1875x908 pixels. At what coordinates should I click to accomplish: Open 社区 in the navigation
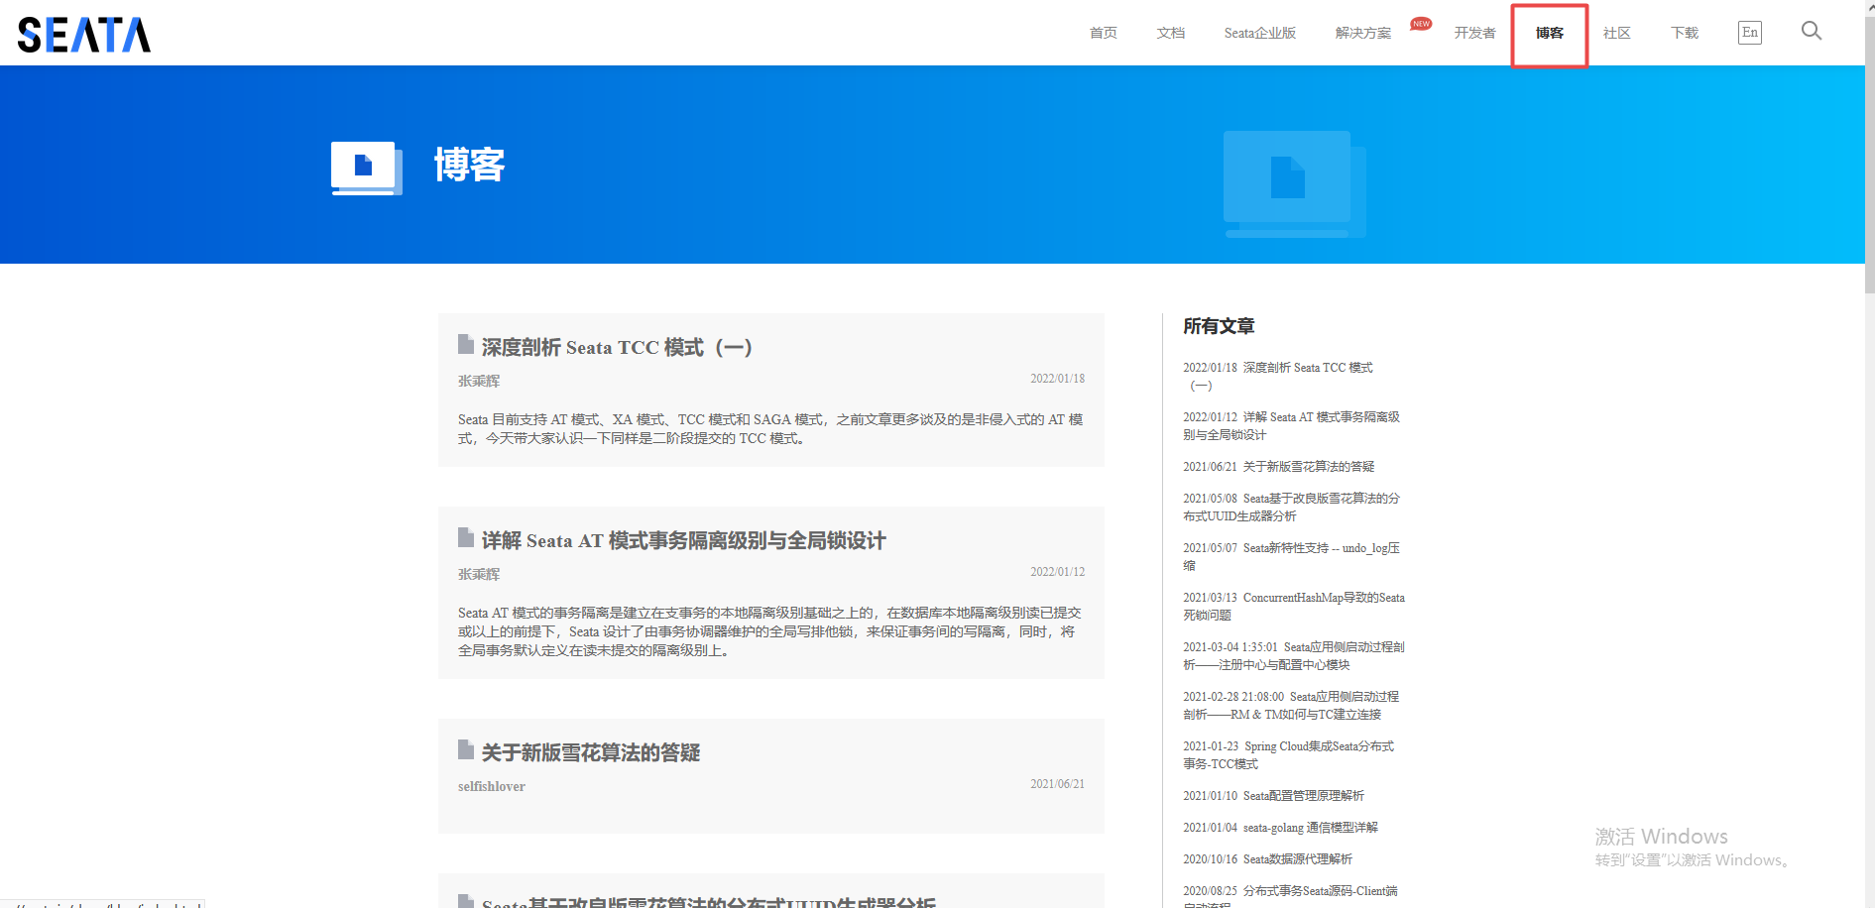tap(1617, 33)
